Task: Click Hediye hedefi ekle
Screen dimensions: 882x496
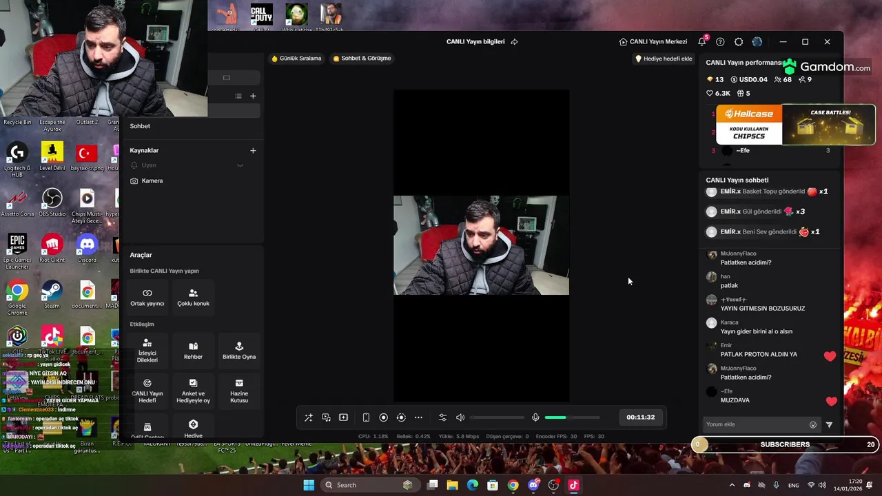Action: point(664,59)
